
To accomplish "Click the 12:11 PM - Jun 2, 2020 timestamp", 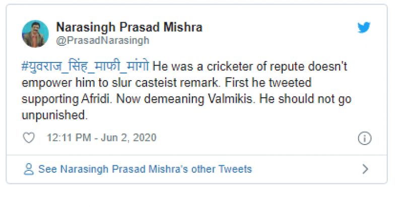I will point(101,138).
